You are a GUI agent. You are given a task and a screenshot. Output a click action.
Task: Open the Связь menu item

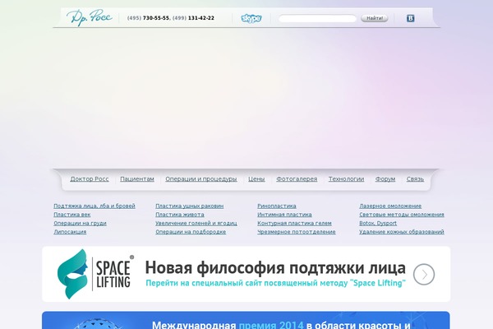pyautogui.click(x=415, y=178)
